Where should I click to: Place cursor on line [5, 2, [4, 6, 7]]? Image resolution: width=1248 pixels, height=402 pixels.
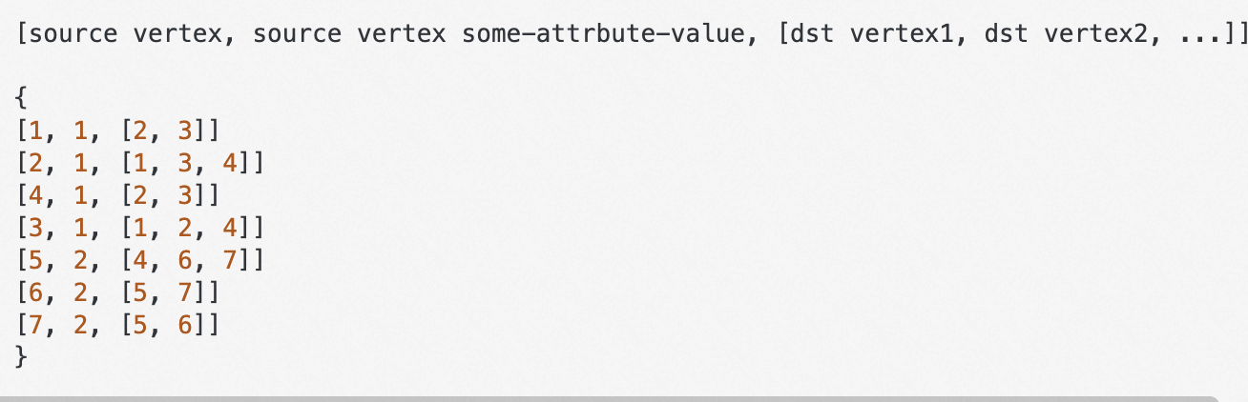(x=139, y=259)
